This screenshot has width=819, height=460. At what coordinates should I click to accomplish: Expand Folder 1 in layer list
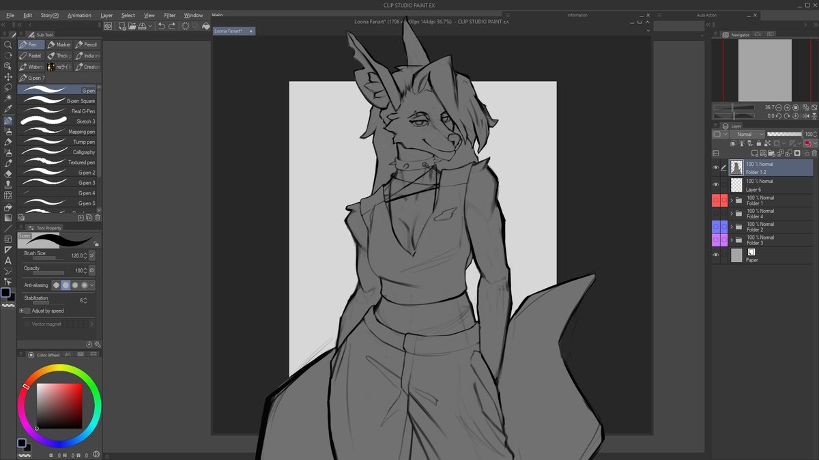pos(732,201)
